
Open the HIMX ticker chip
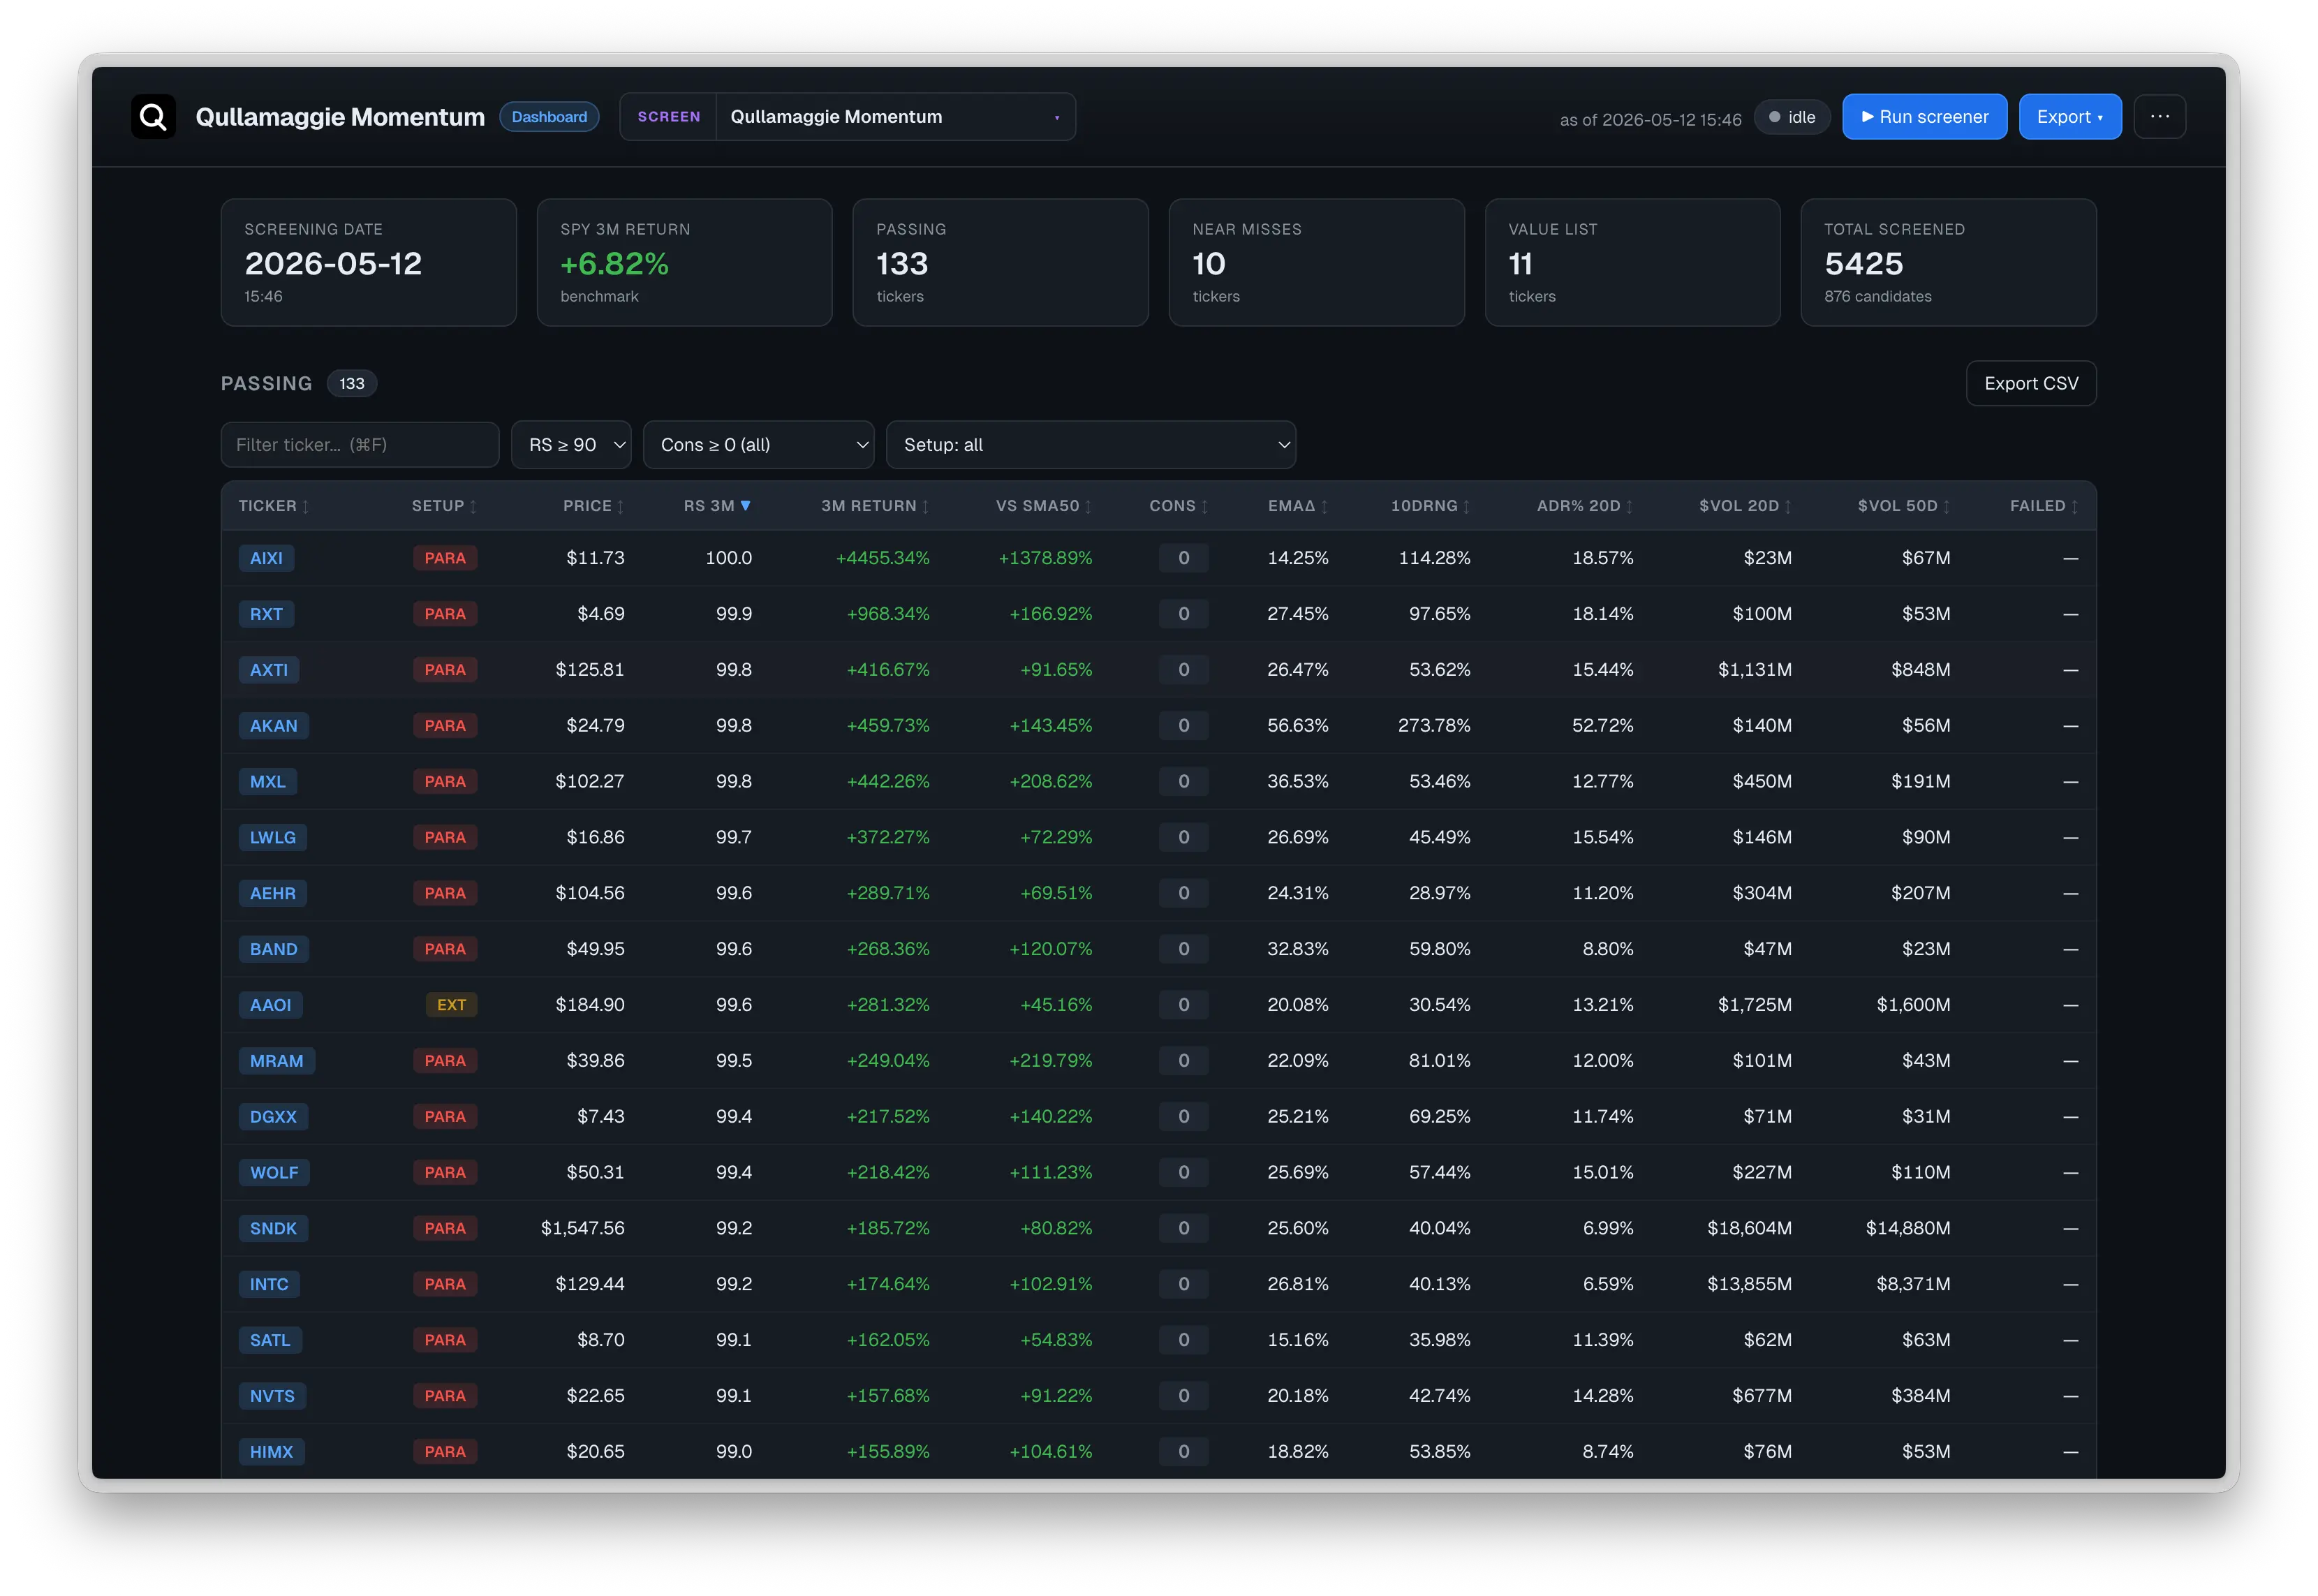click(x=272, y=1452)
